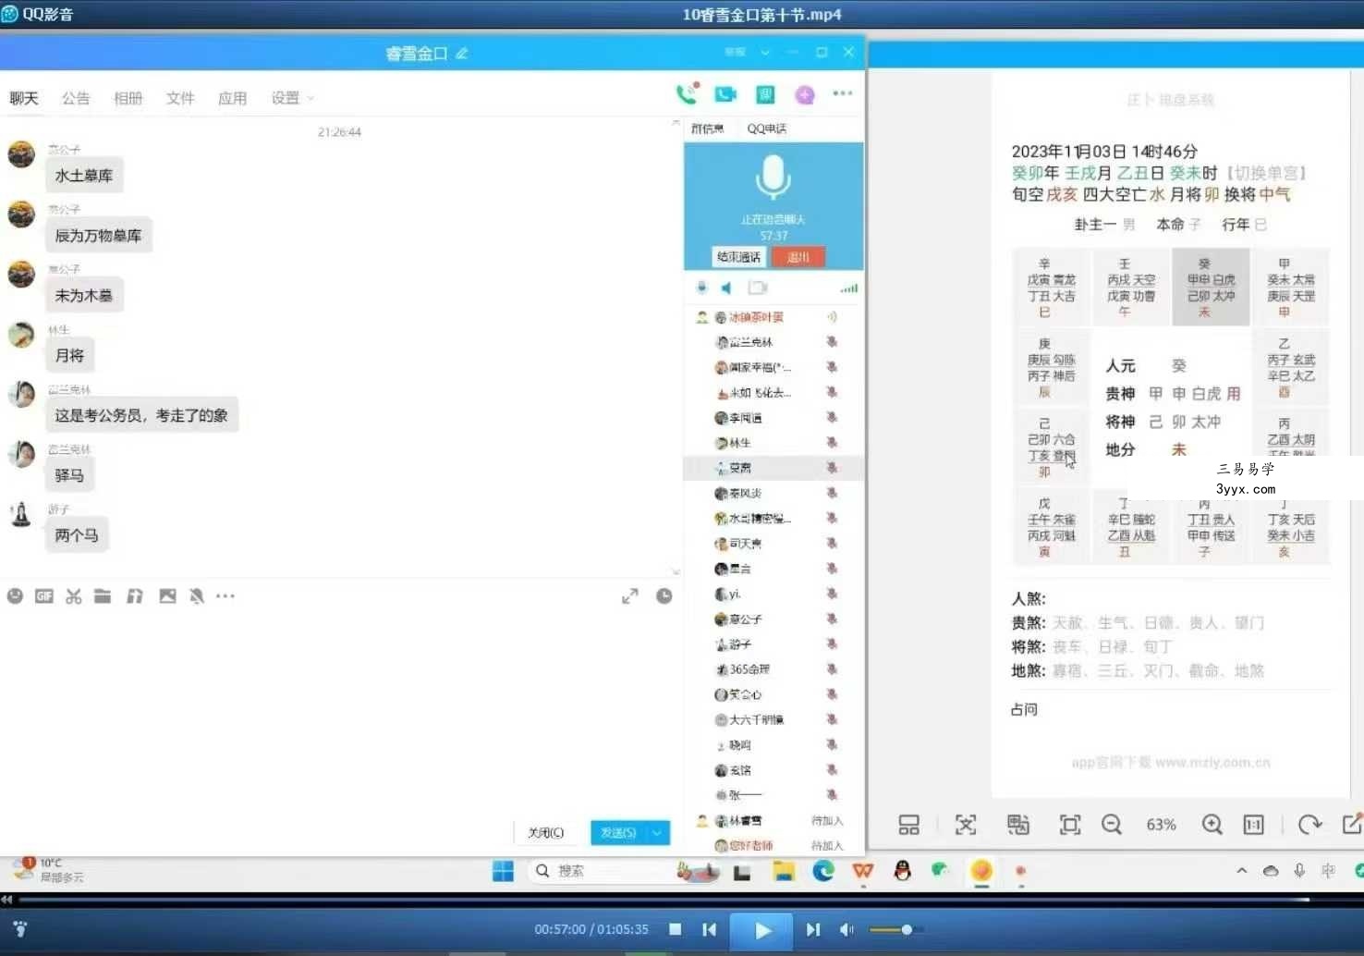
Task: Seek along the video progress bar
Action: click(x=664, y=899)
